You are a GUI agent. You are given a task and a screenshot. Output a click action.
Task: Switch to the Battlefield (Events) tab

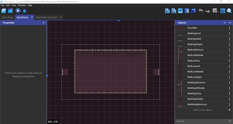pyautogui.click(x=46, y=17)
